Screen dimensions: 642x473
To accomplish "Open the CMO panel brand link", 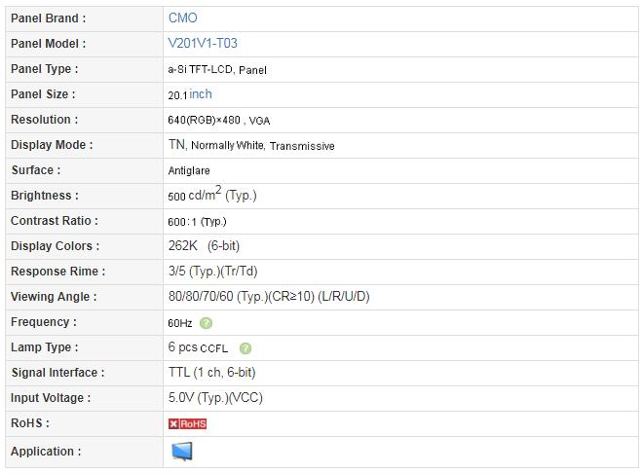I will coord(182,18).
